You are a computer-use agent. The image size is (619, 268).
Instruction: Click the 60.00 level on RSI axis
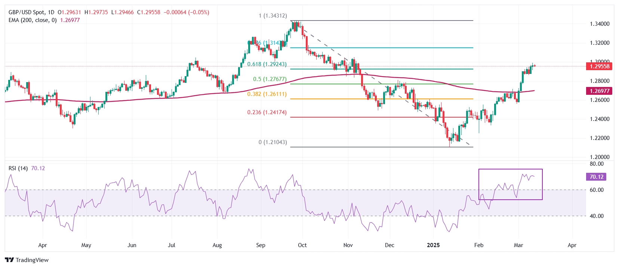(597, 190)
